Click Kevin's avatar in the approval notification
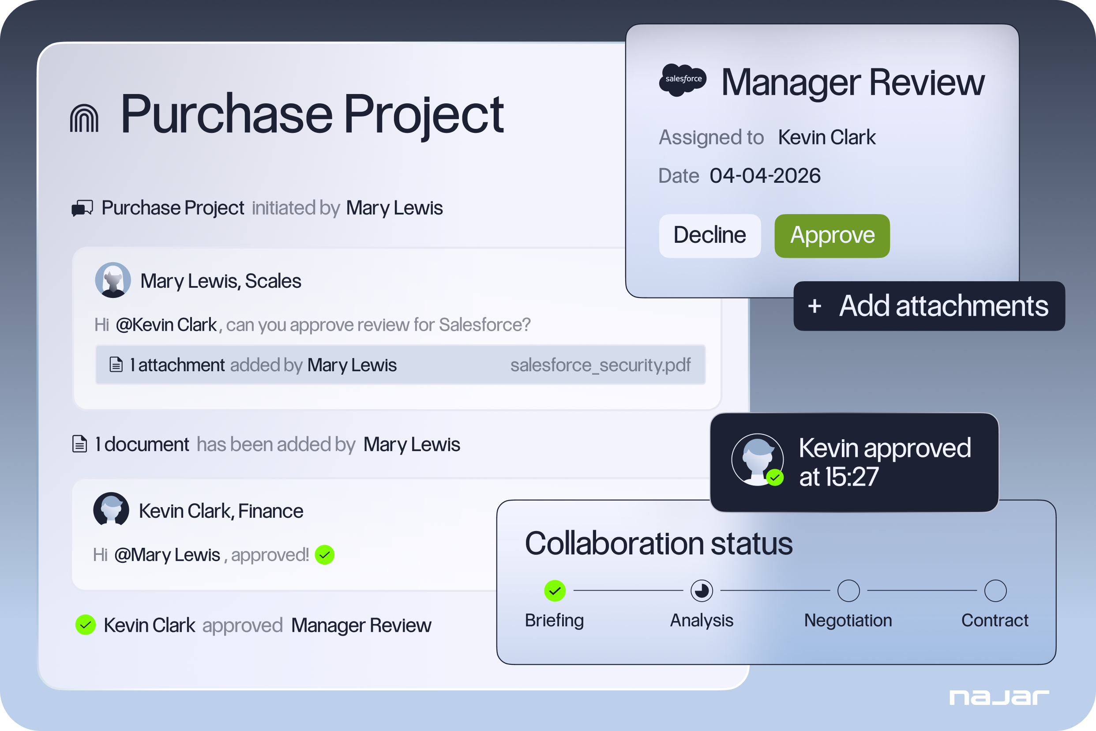This screenshot has width=1096, height=731. click(757, 460)
